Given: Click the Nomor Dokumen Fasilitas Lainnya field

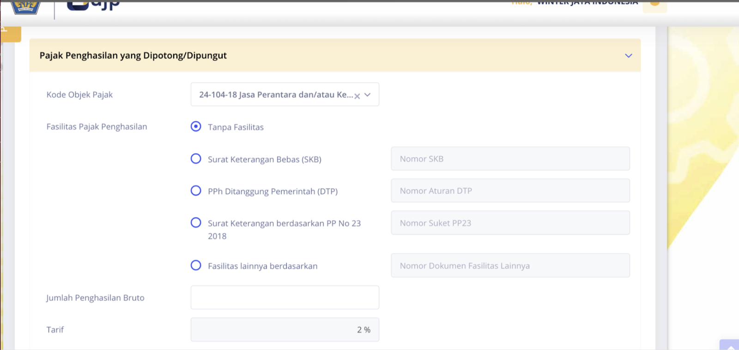Looking at the screenshot, I should [x=510, y=265].
